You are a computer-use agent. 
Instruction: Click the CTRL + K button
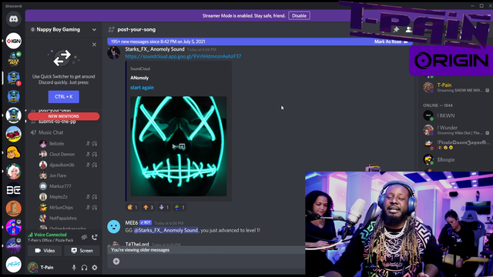coord(63,97)
